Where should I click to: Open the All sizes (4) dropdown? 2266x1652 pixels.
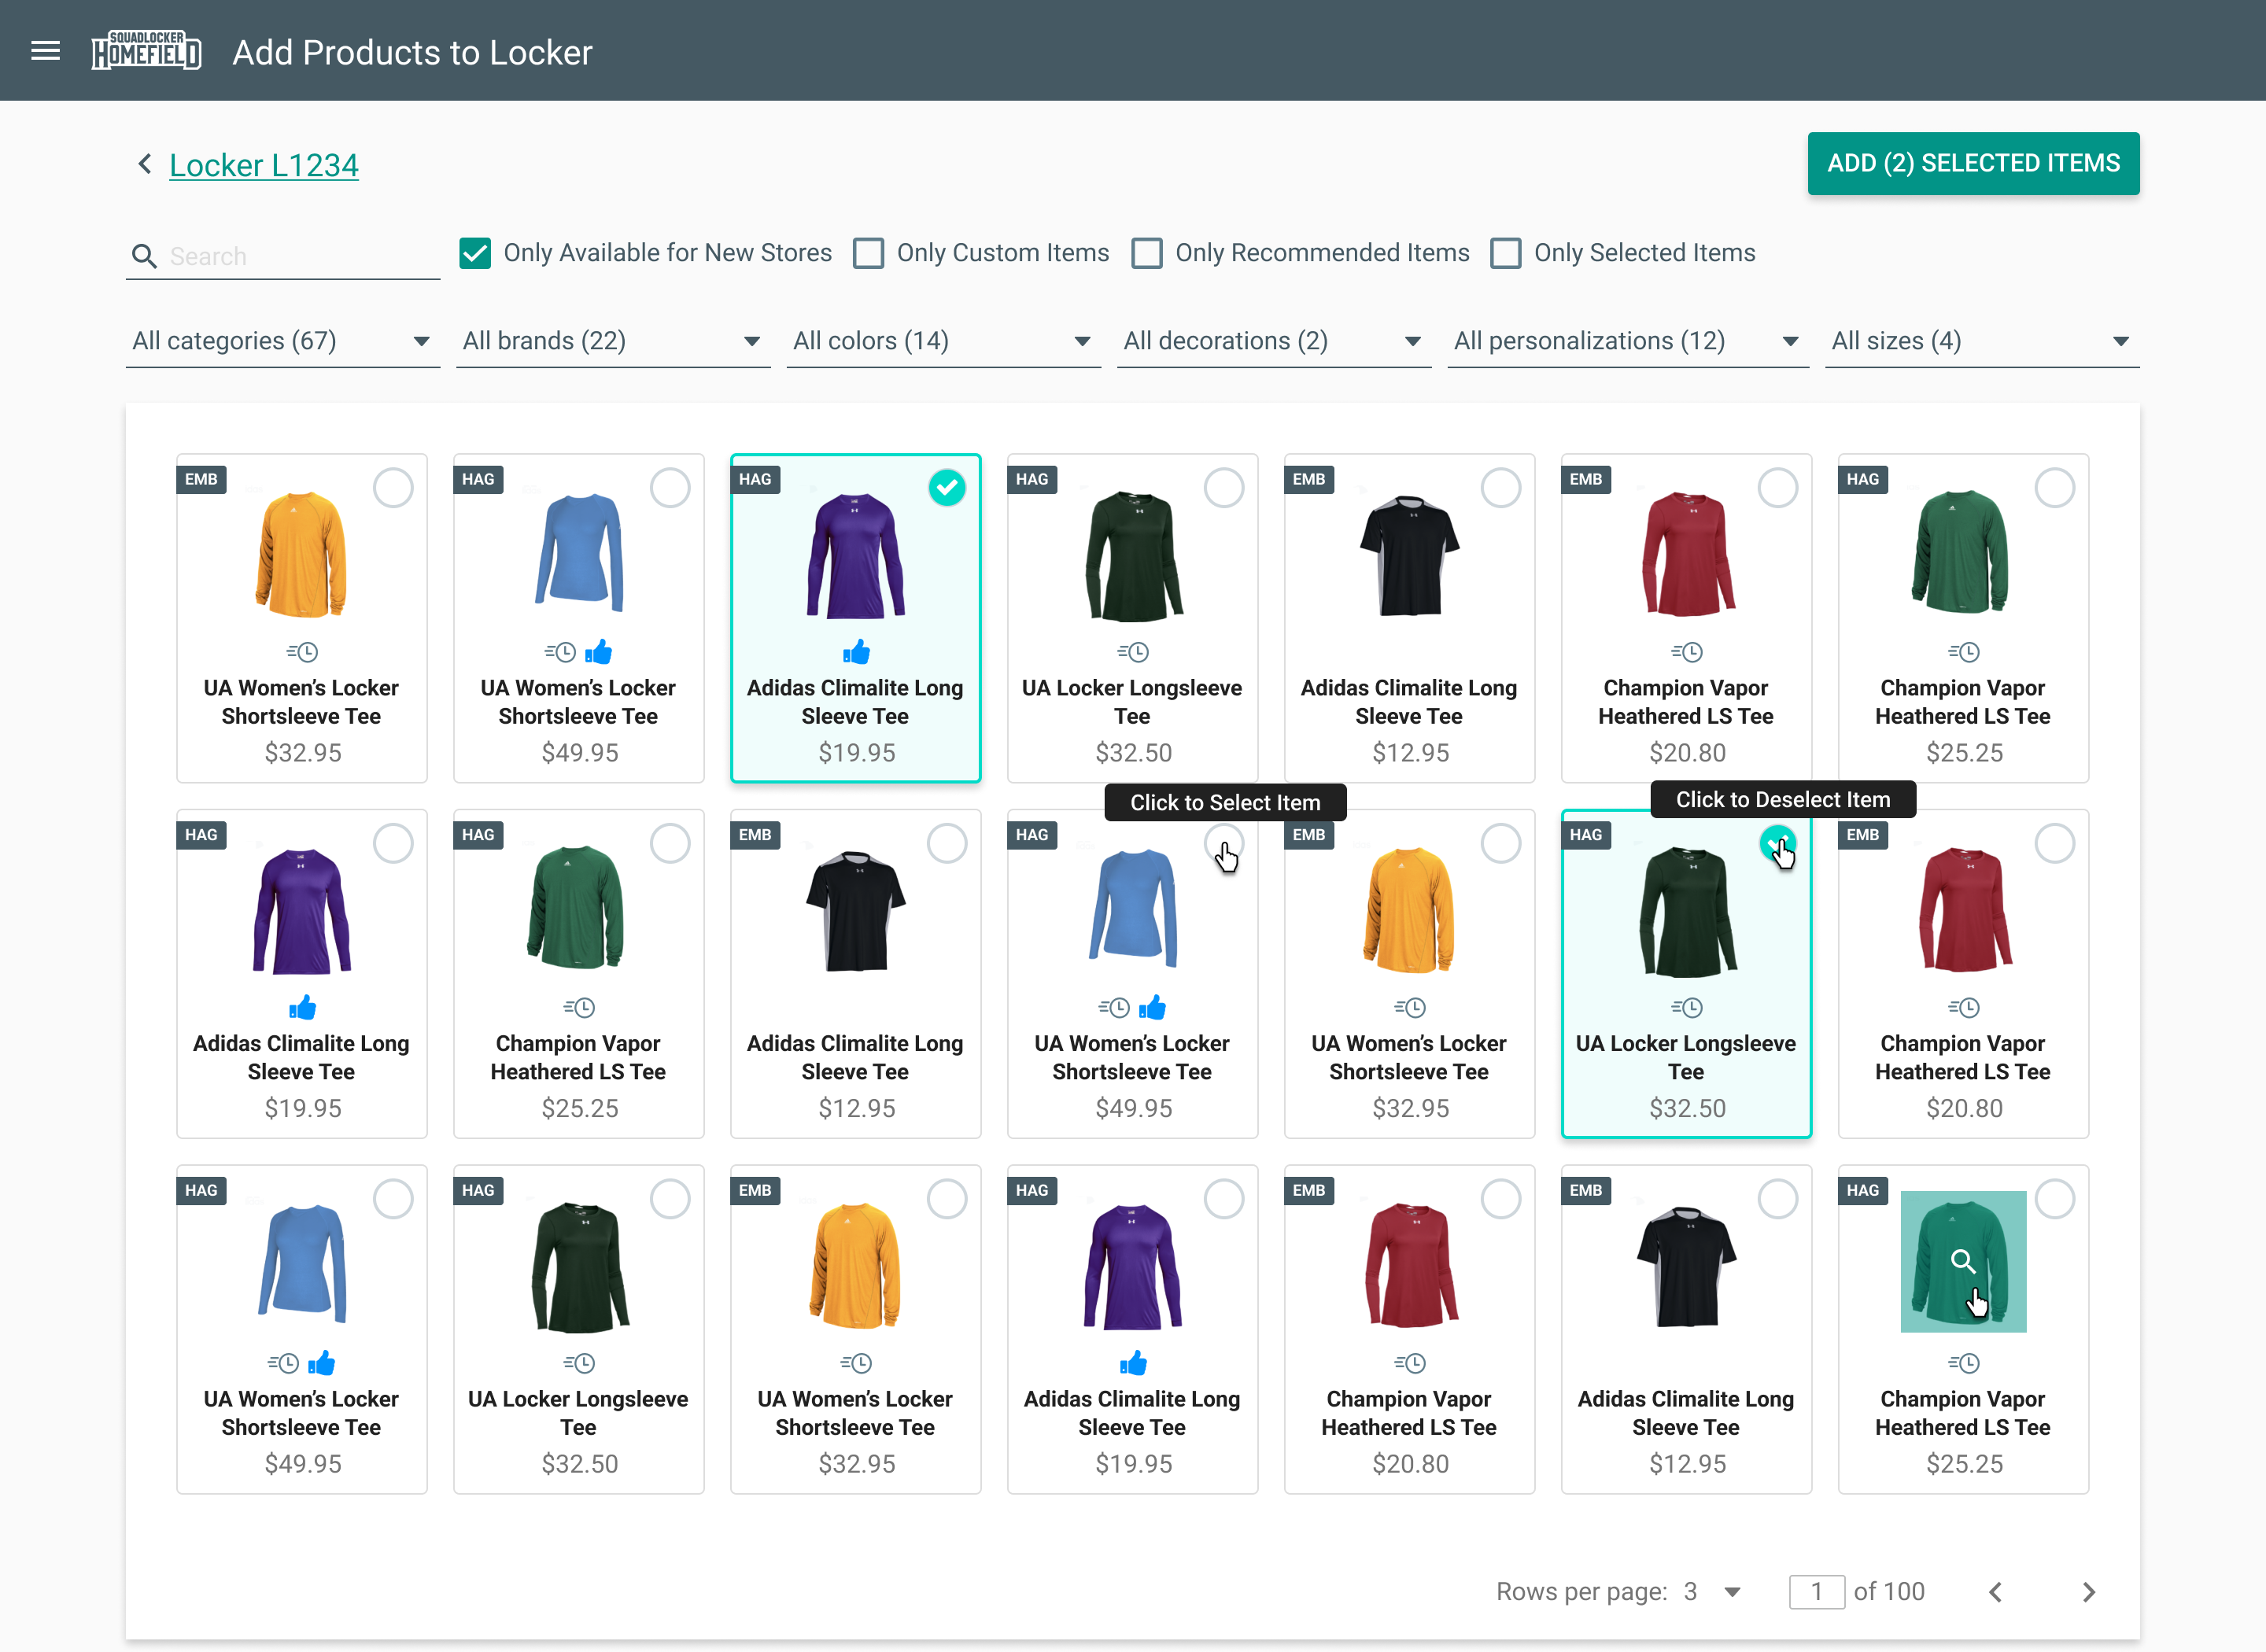point(1981,341)
